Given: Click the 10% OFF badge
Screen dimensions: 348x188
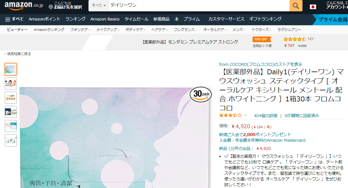Looking at the screenshot, I should [262, 39].
